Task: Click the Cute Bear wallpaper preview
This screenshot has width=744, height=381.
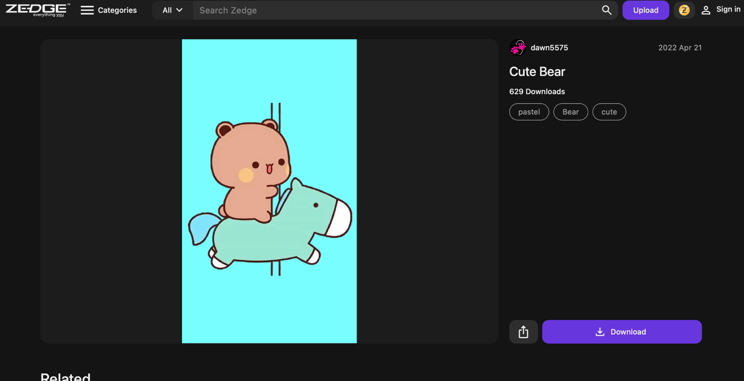Action: [x=269, y=191]
